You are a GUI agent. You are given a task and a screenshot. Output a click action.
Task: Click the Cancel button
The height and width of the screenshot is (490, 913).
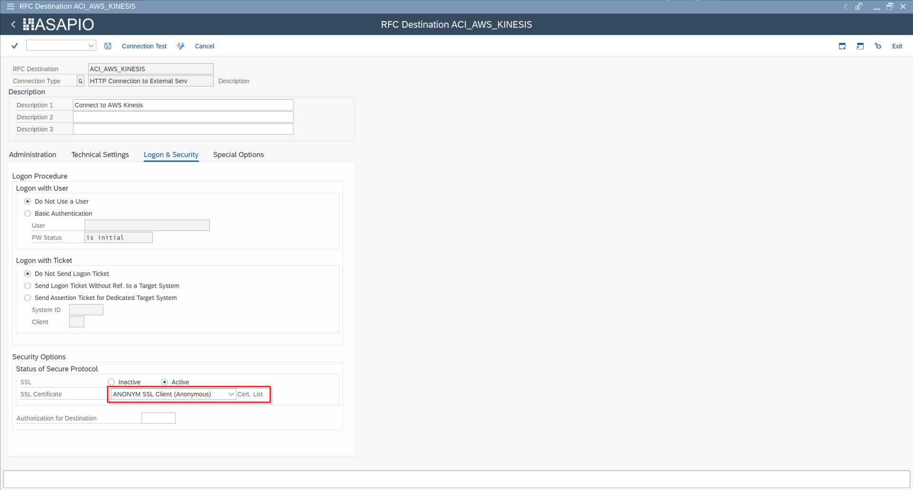204,46
